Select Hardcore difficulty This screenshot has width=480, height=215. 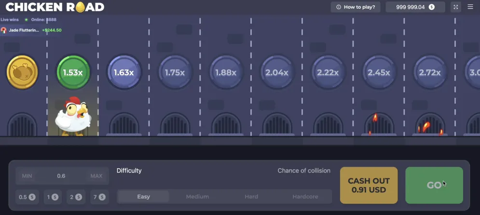305,197
